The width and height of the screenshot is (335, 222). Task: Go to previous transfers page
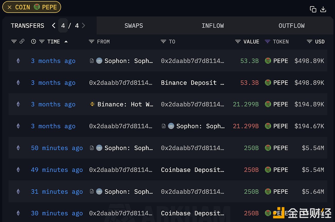pyautogui.click(x=54, y=25)
